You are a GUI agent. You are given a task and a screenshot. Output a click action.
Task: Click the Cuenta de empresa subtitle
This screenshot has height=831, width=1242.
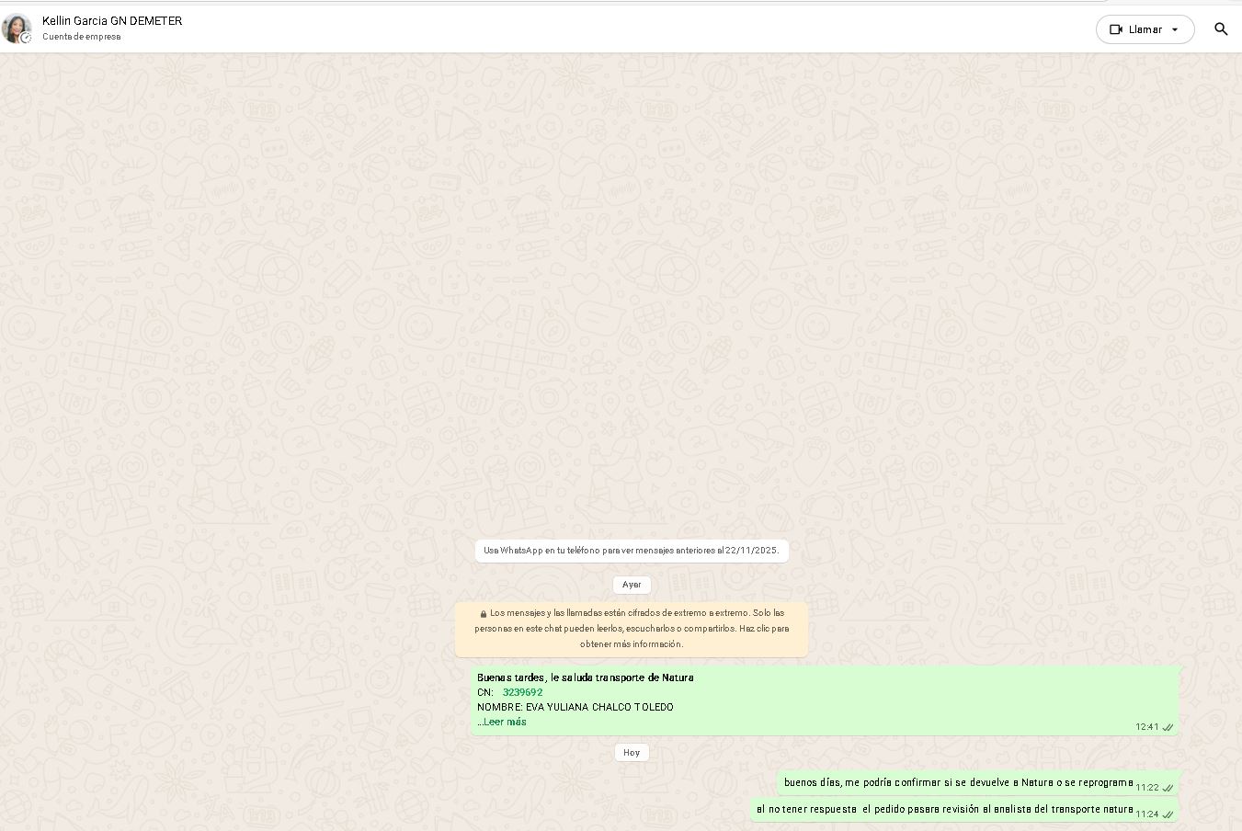[81, 37]
